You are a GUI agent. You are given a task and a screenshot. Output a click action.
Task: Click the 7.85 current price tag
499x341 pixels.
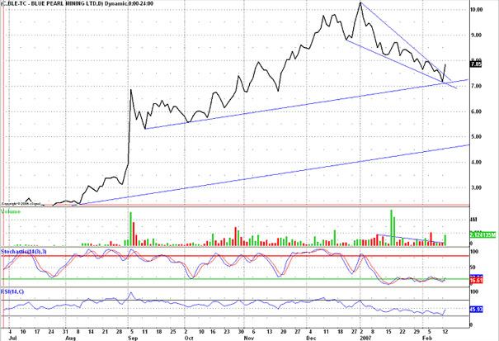point(476,64)
